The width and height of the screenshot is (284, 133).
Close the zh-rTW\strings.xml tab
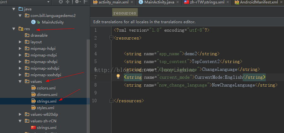pos(228,2)
